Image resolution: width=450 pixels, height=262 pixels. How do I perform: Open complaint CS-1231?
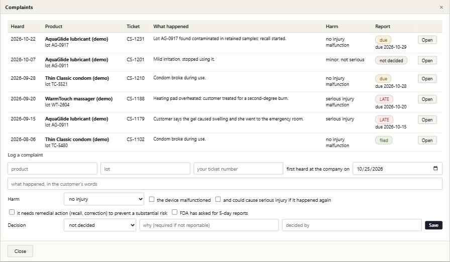point(427,40)
